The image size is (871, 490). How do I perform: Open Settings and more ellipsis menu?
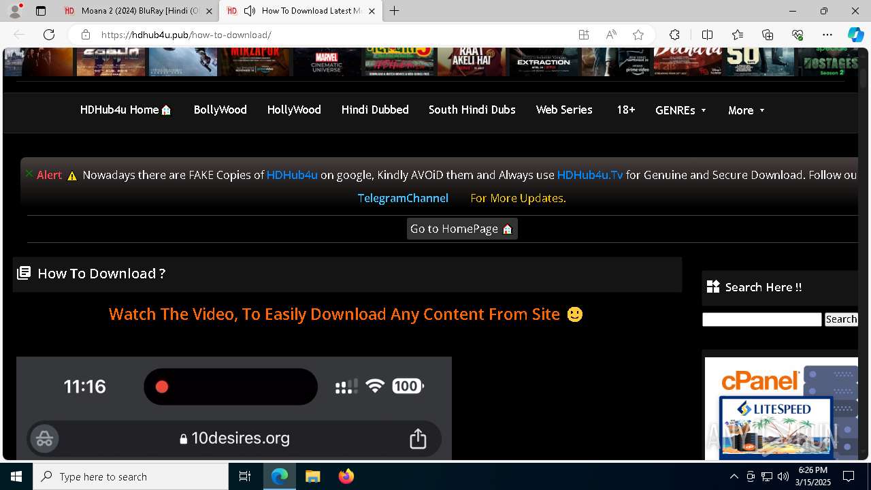[827, 35]
